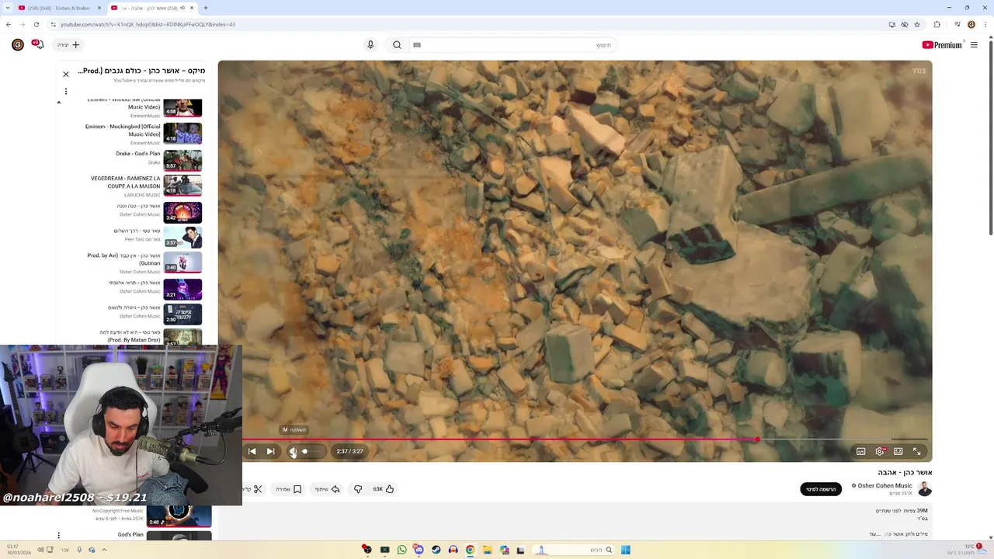Create a clip with scissors button
Image resolution: width=994 pixels, height=559 pixels.
tap(253, 489)
